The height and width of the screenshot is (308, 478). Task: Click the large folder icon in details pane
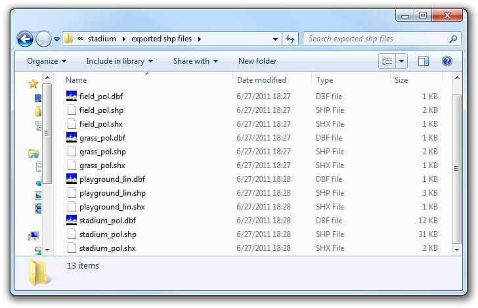pos(39,273)
